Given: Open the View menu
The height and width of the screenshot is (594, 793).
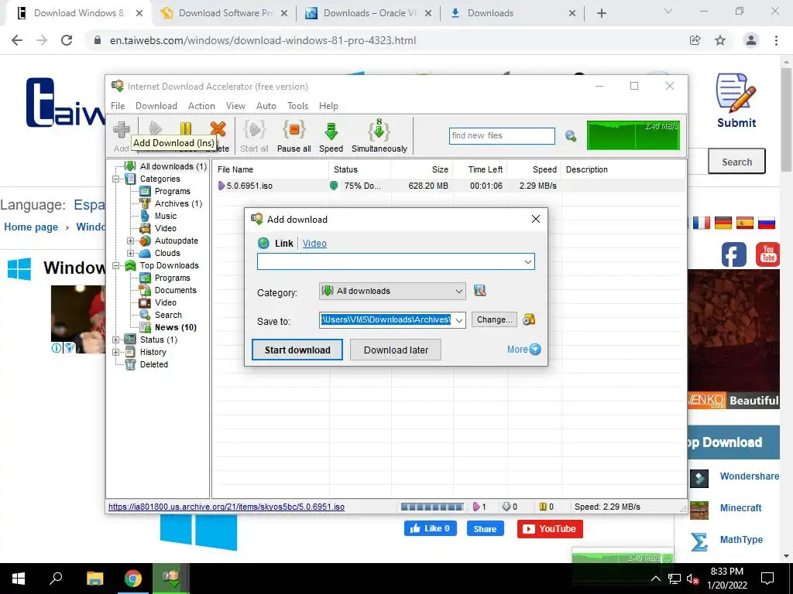Looking at the screenshot, I should click(x=235, y=105).
